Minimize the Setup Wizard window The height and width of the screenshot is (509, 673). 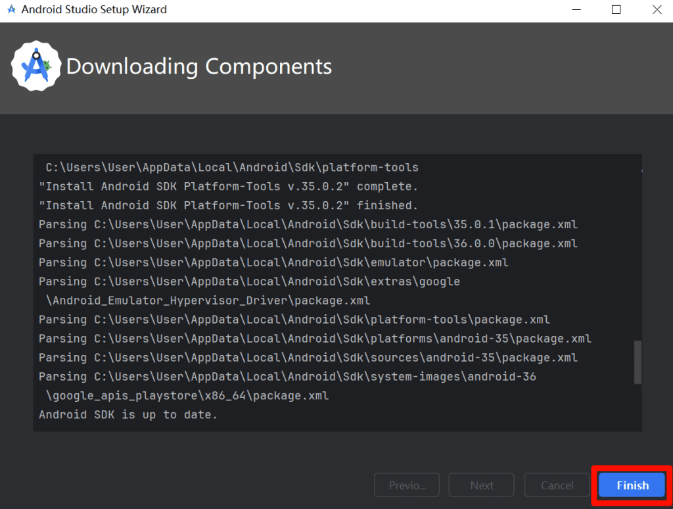pos(576,10)
